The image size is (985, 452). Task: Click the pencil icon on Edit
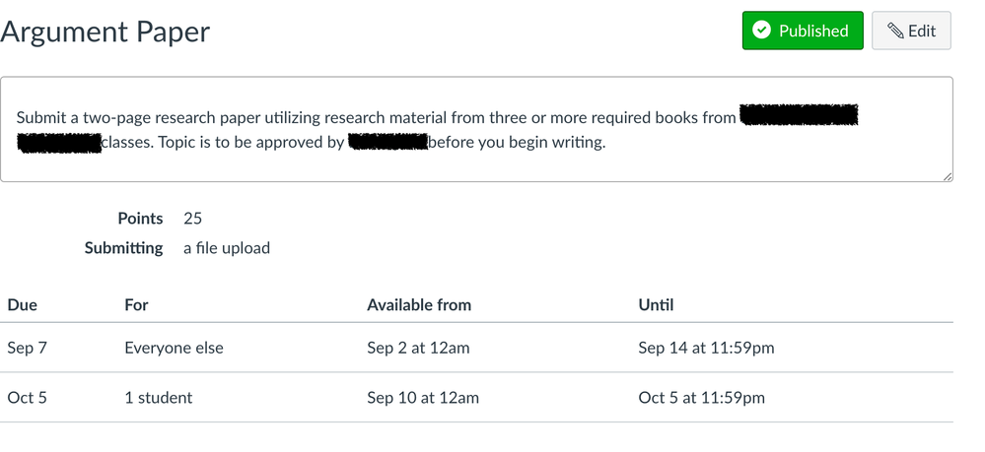pyautogui.click(x=895, y=31)
